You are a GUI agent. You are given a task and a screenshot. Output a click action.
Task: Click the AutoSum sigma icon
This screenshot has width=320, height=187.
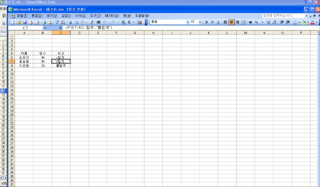click(129, 22)
